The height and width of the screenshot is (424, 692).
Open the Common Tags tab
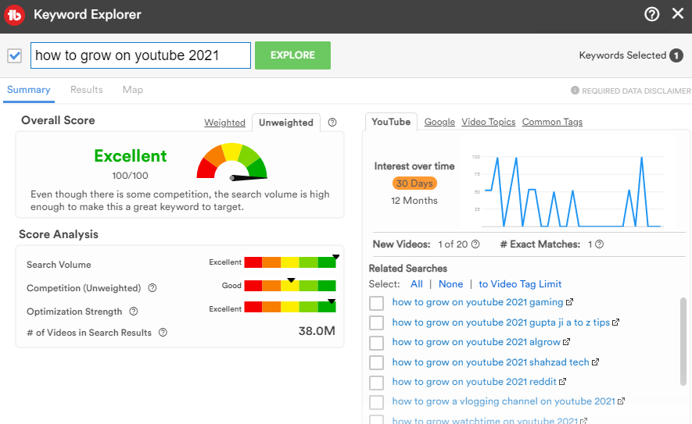point(552,122)
